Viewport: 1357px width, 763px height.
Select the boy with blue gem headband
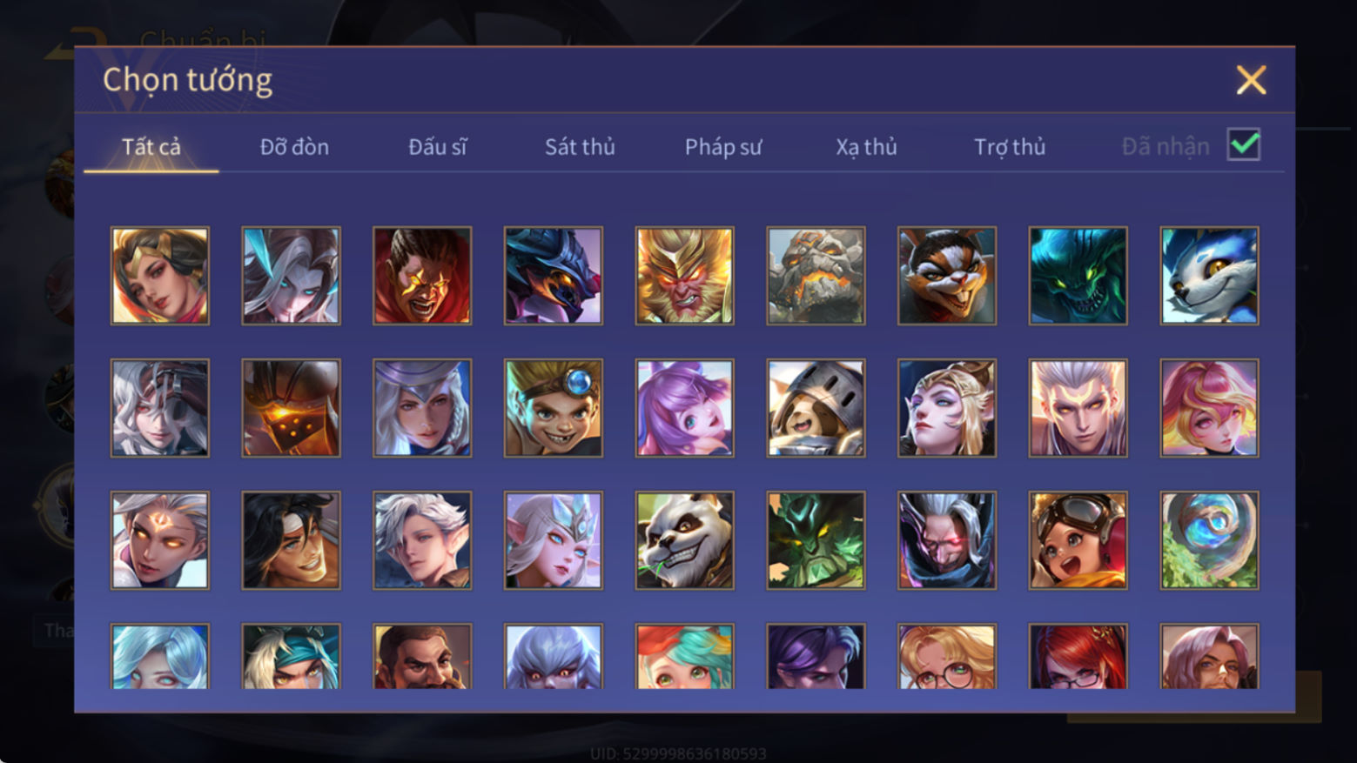[553, 408]
